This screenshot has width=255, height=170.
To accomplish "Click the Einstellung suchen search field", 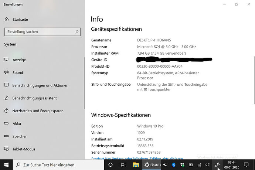I will pos(42,32).
